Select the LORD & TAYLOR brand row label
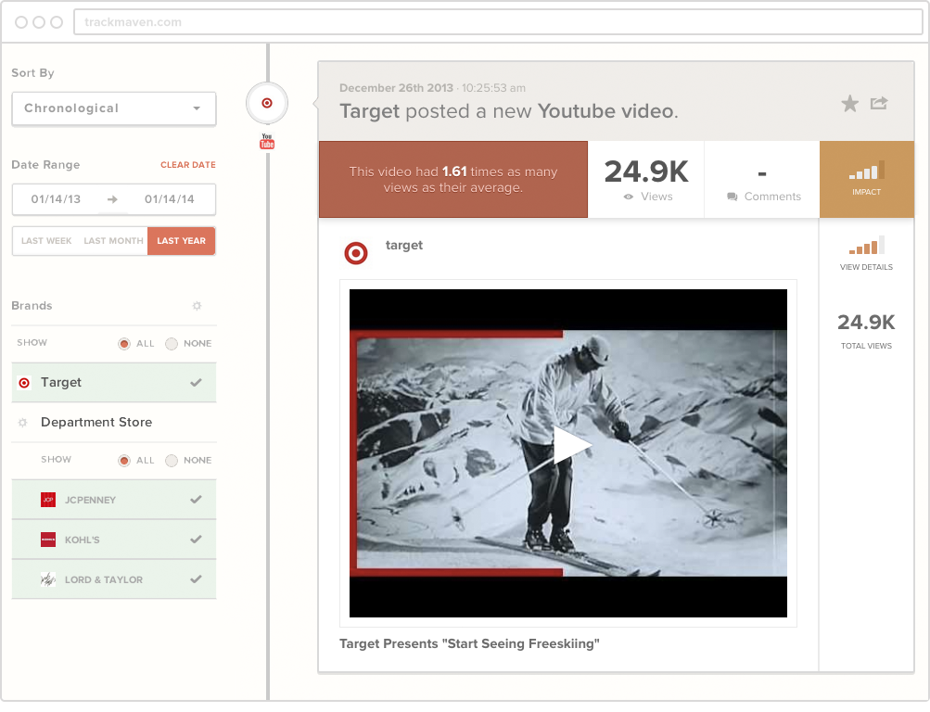930x712 pixels. click(104, 579)
